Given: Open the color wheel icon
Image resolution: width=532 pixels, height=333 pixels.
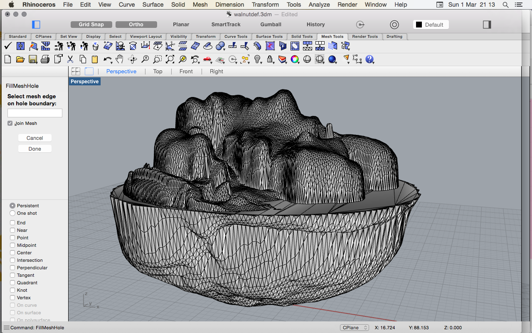Looking at the screenshot, I should 295,59.
